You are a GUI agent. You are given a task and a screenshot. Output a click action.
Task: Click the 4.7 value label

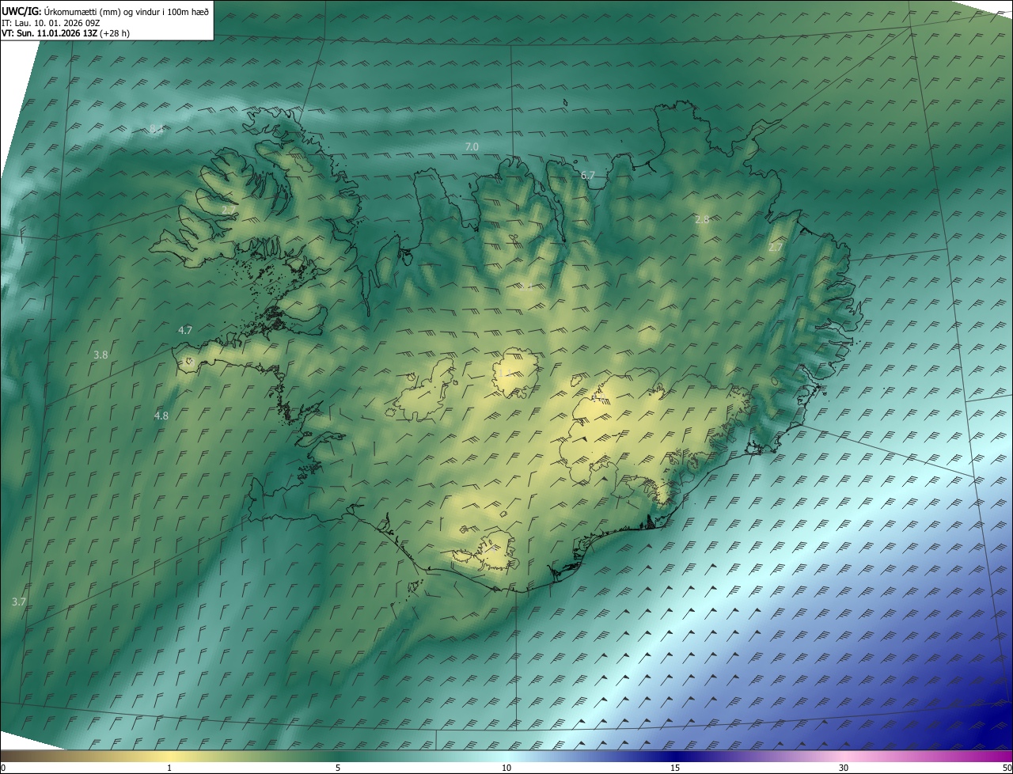tap(185, 330)
